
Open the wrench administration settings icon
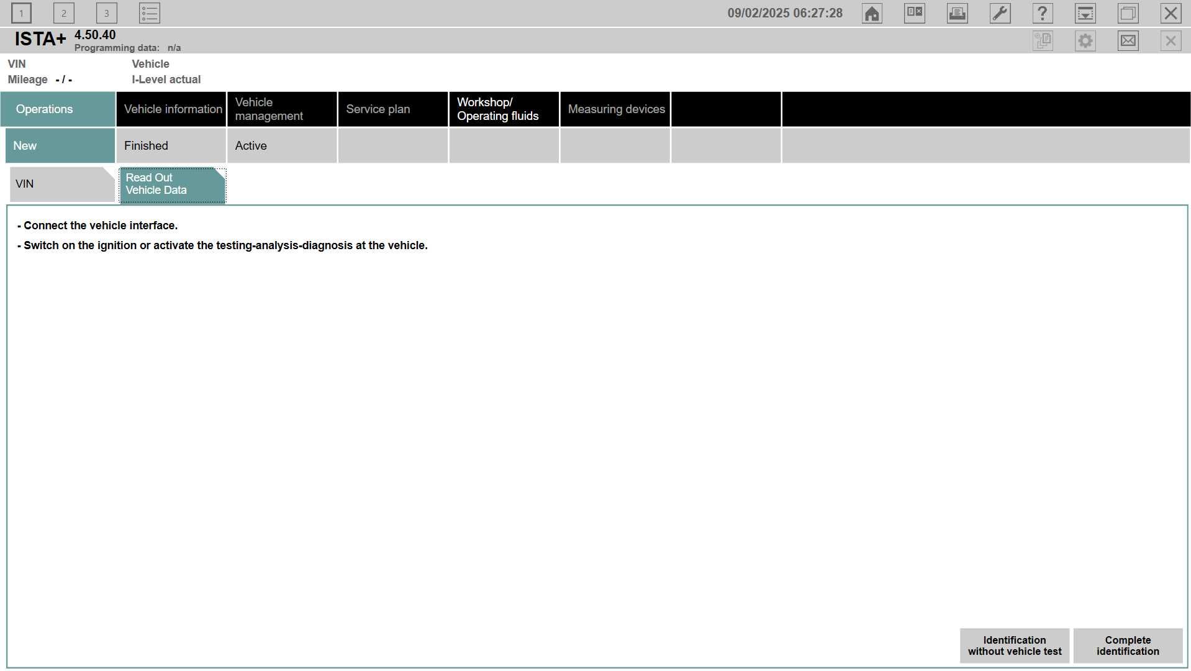[1000, 13]
